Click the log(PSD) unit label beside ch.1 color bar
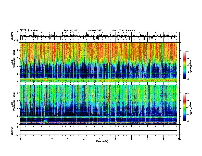The height and width of the screenshot is (156, 202). coord(191,66)
